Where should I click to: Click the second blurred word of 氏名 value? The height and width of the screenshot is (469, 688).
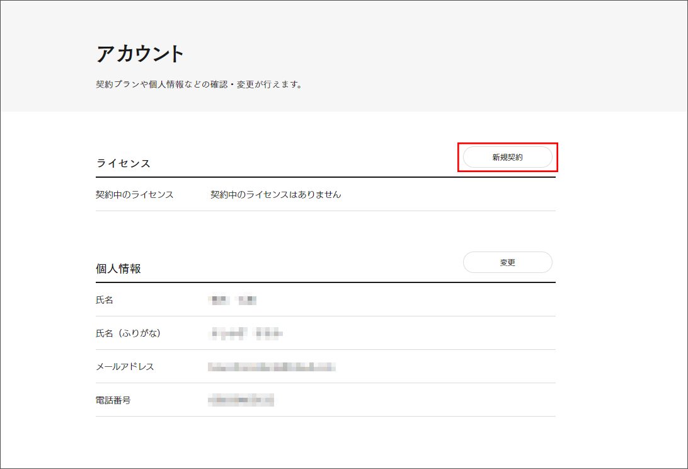pos(246,301)
